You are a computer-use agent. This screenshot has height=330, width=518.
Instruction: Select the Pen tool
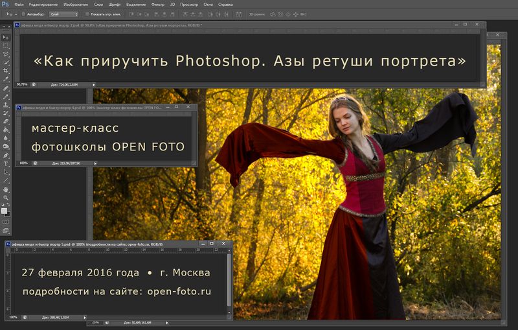click(x=6, y=156)
